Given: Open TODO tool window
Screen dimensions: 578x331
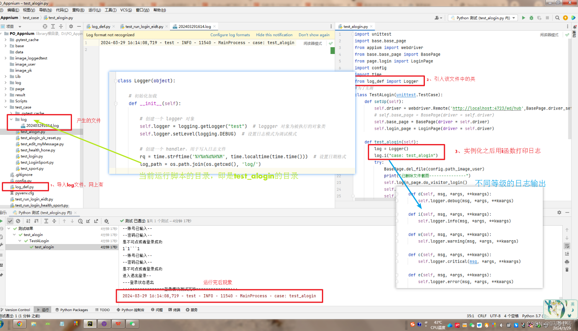Looking at the screenshot, I should (x=102, y=310).
